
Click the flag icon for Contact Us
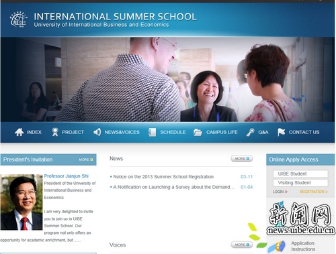click(282, 132)
